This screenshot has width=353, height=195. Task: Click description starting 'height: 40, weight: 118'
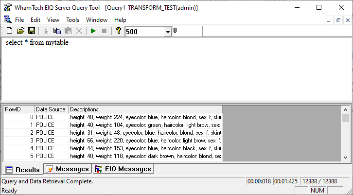145,156
